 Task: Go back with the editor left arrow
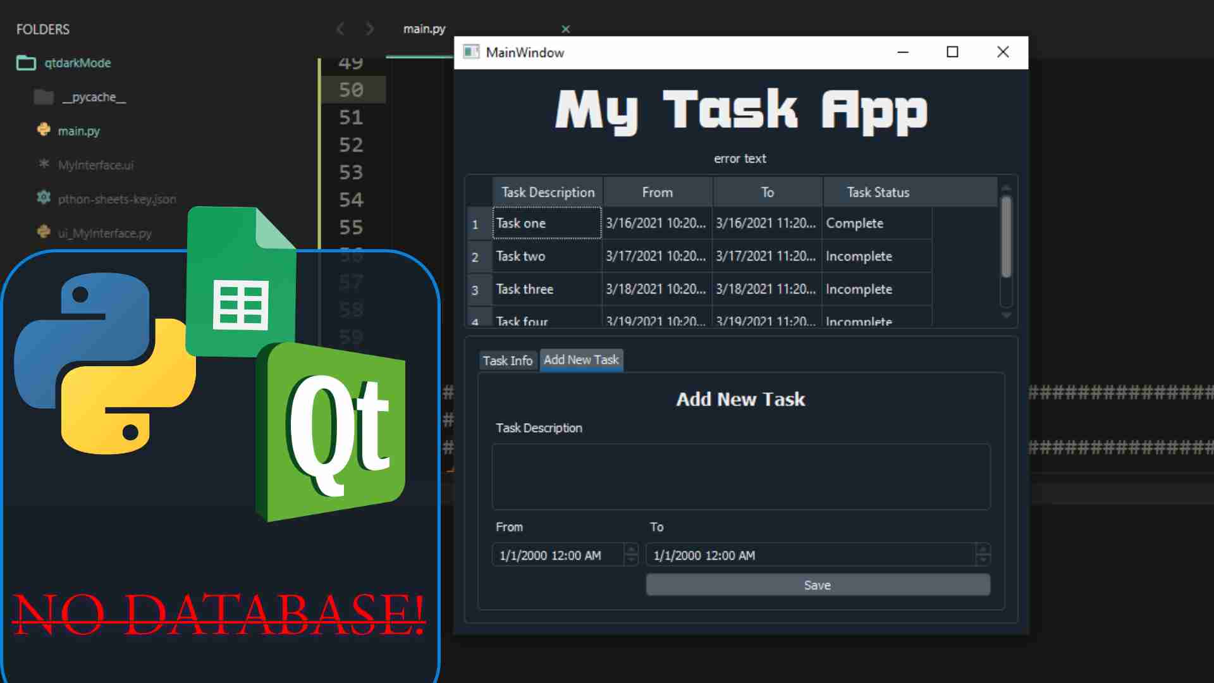(x=340, y=28)
